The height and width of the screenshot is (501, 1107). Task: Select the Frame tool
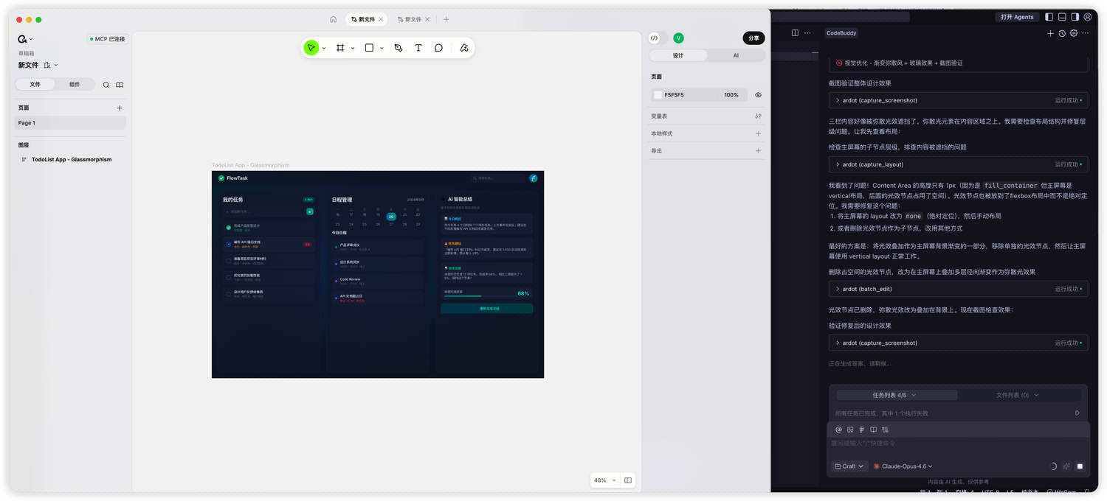pos(340,48)
